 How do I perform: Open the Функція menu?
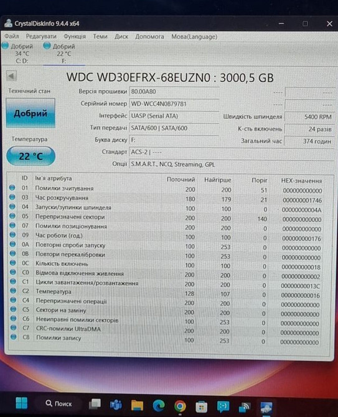[75, 36]
